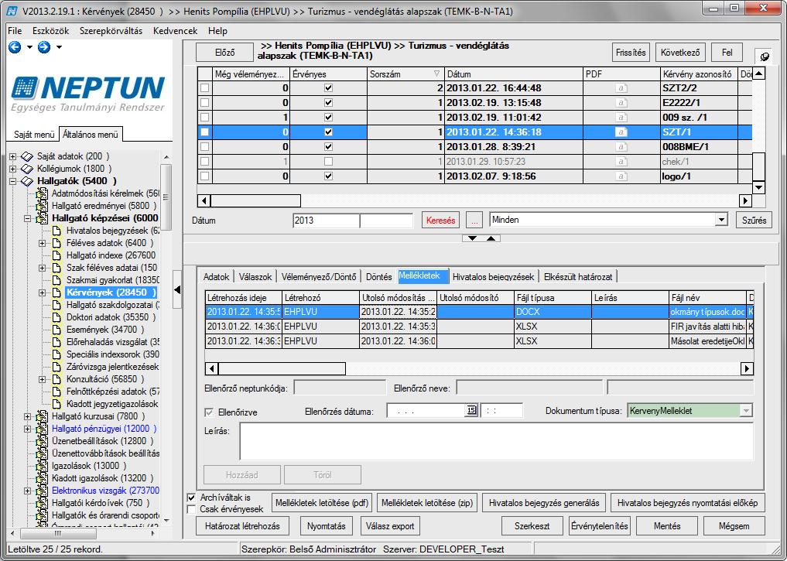Click the blue forward navigation arrow
The height and width of the screenshot is (561, 787).
pos(44,47)
